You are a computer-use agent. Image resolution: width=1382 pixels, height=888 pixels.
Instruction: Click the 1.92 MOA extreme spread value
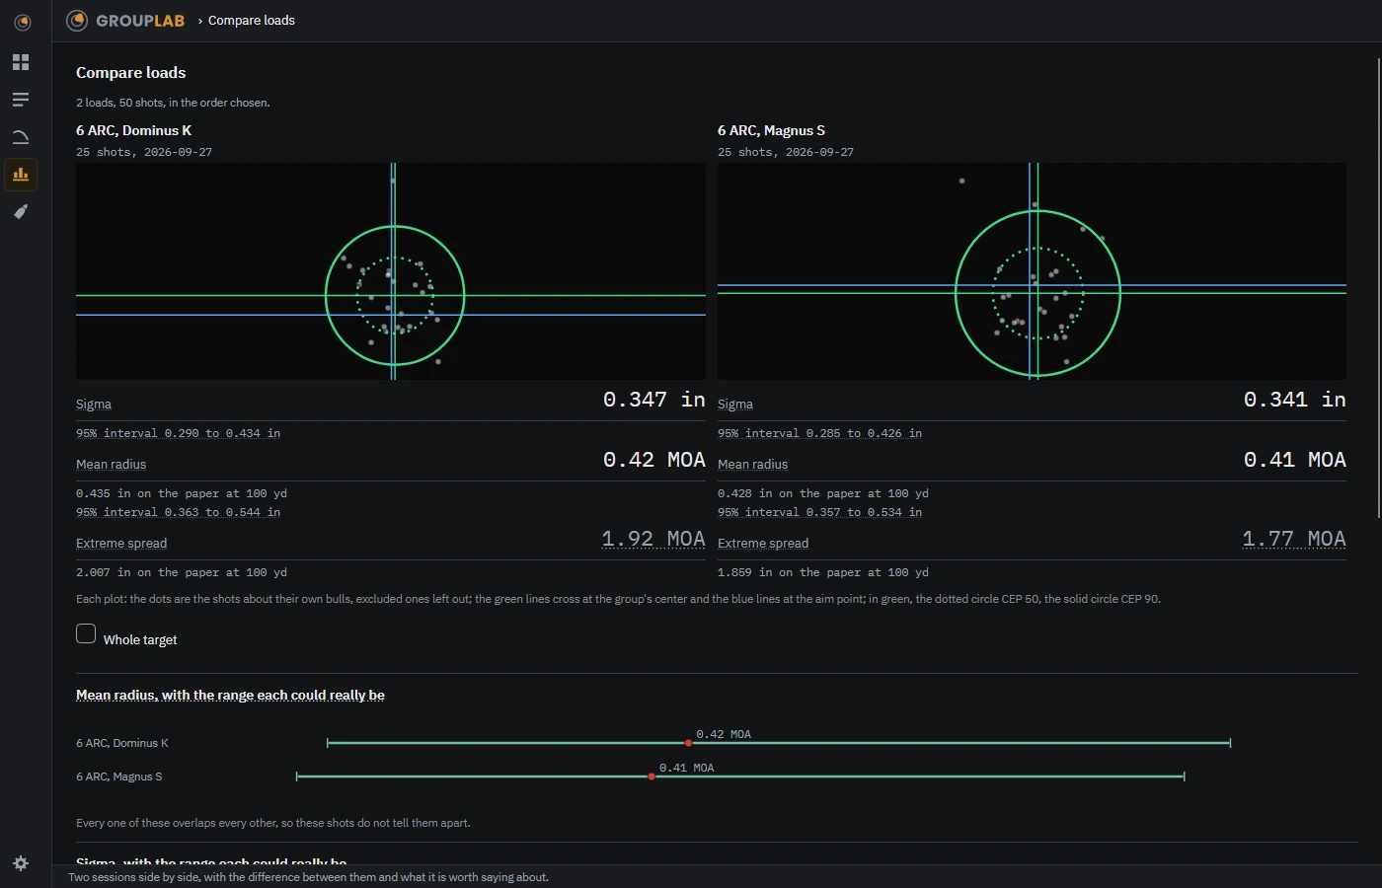pos(653,539)
